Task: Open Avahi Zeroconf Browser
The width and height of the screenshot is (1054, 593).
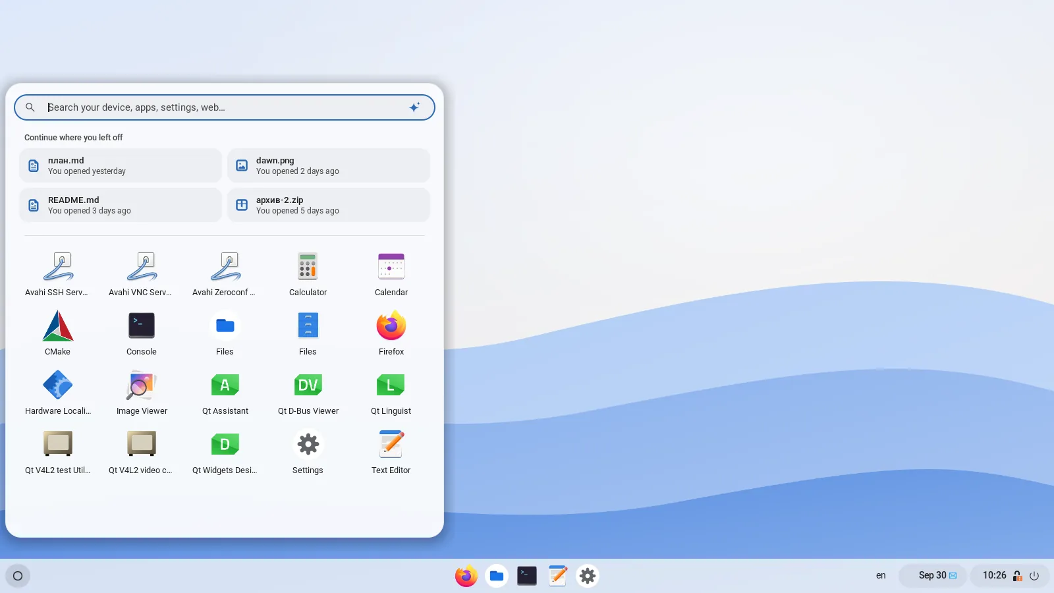Action: [x=225, y=274]
